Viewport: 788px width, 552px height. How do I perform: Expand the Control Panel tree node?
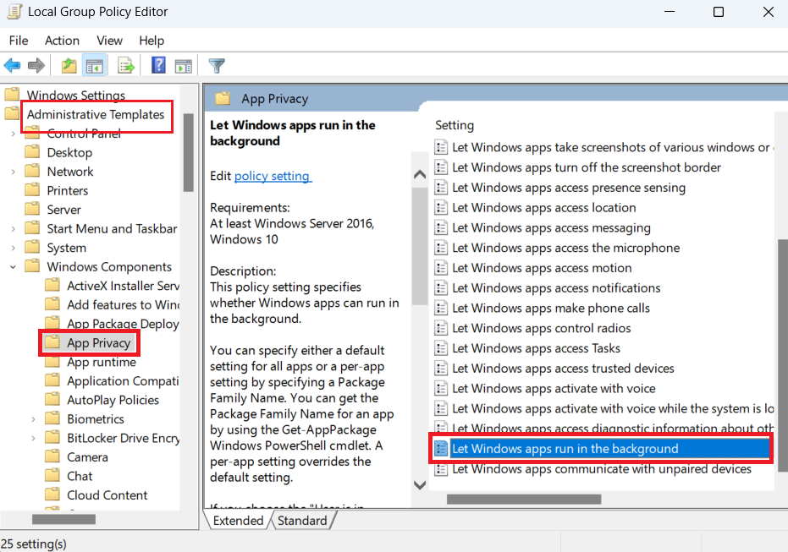[13, 134]
